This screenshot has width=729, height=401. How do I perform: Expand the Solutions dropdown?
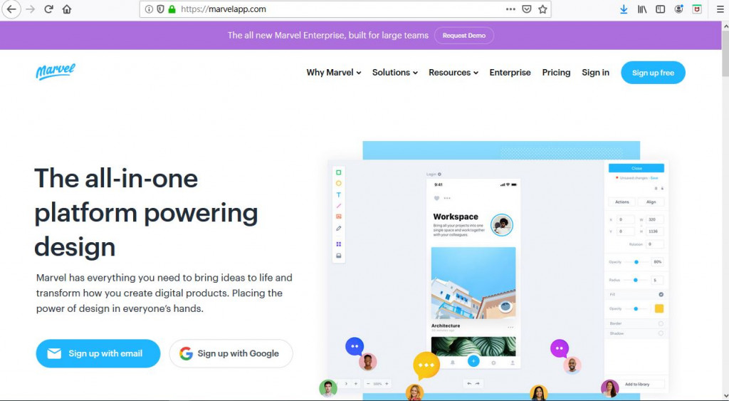394,73
